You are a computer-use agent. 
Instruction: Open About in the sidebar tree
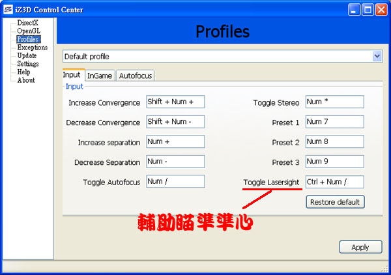[x=26, y=80]
